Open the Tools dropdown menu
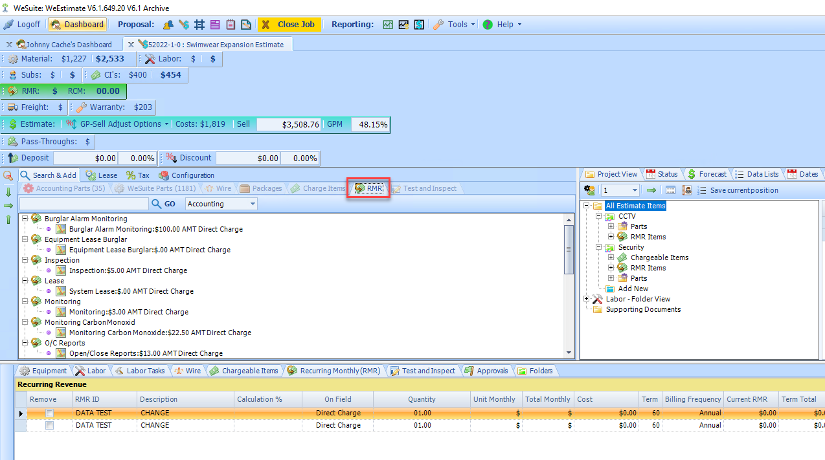 coord(454,25)
